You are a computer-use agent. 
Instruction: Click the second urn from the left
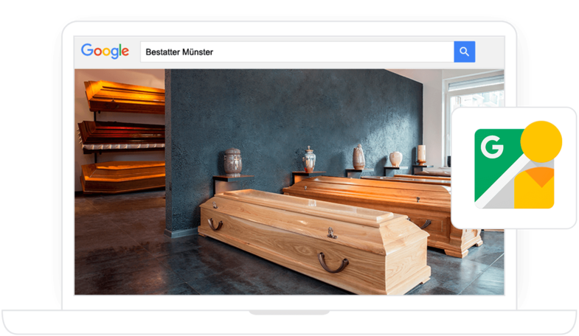click(x=308, y=158)
